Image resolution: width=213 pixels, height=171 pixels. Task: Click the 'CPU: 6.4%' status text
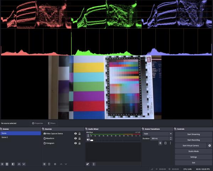click(x=187, y=169)
